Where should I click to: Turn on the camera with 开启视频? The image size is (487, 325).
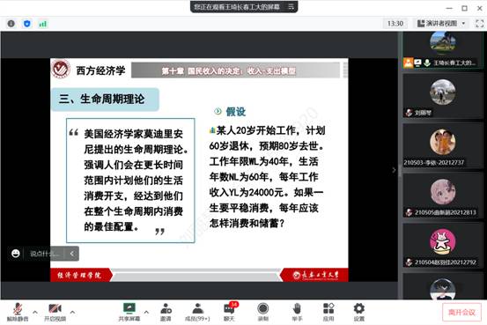click(55, 312)
